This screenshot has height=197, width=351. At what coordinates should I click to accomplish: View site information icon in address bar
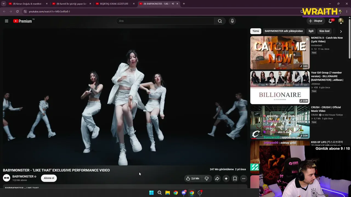[x=25, y=11]
